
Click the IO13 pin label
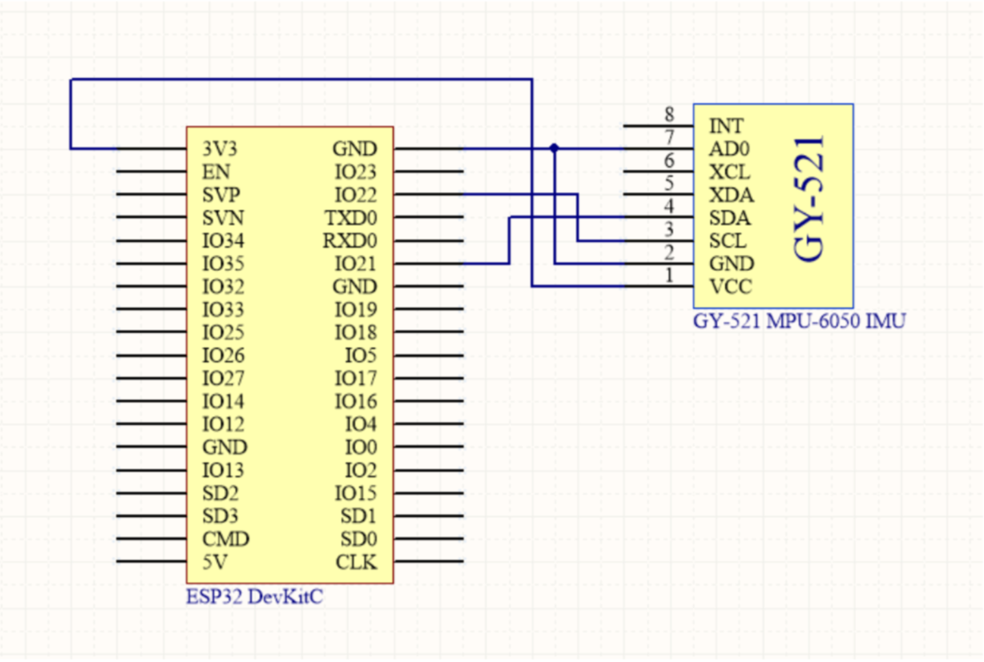(x=223, y=470)
